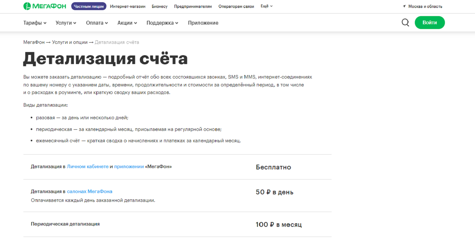Expand the Тарифы dropdown menu
The width and height of the screenshot is (475, 241).
pyautogui.click(x=35, y=23)
